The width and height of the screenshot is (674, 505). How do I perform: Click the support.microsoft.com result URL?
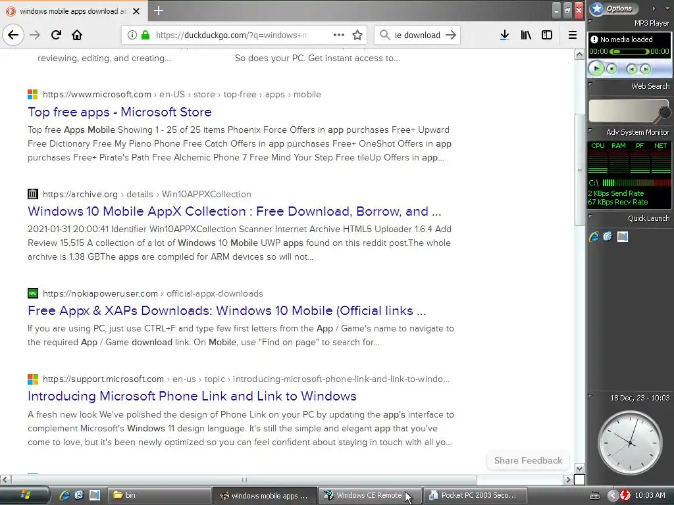[246, 379]
